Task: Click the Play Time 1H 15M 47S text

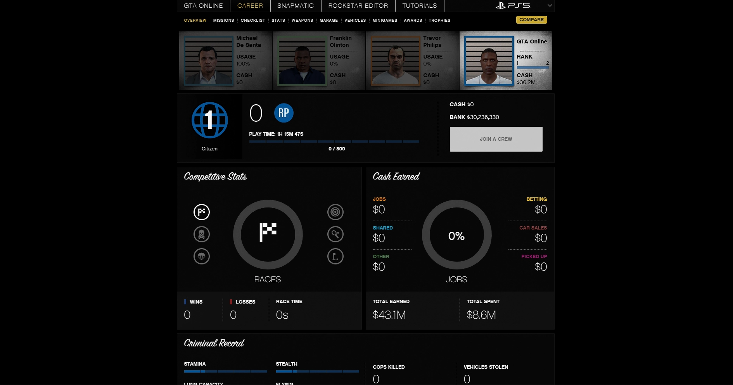Action: click(x=276, y=134)
